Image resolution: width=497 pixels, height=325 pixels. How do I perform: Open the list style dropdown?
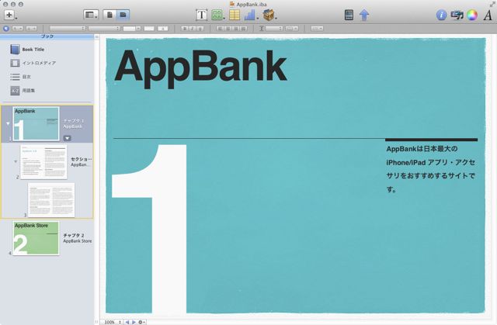coord(317,29)
